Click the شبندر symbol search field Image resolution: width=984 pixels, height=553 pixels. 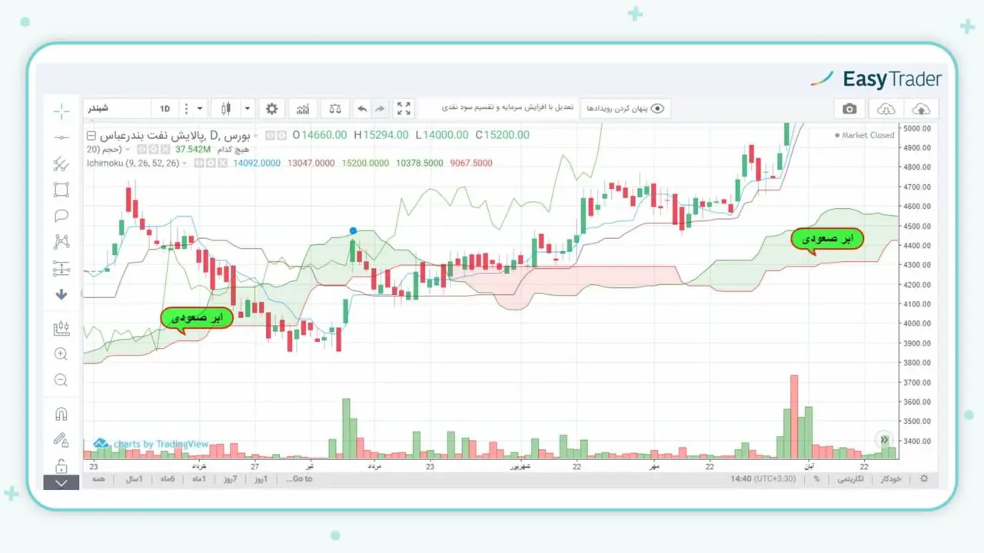click(x=115, y=109)
